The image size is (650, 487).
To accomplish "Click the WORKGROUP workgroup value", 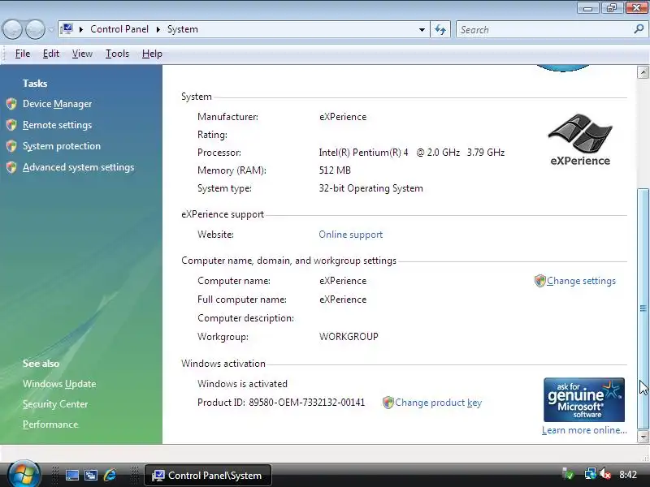I will coord(349,337).
